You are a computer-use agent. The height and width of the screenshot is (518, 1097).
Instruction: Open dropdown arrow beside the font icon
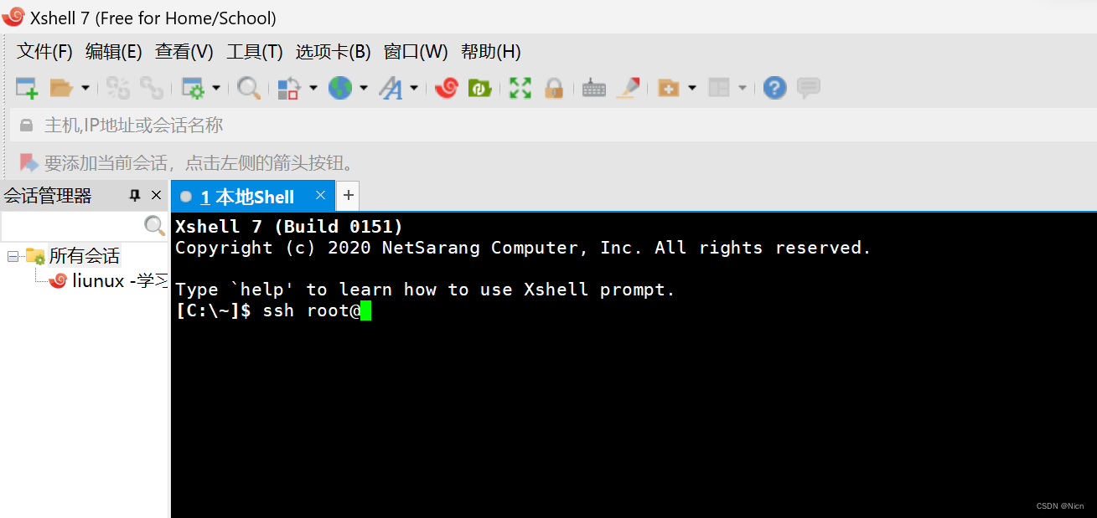(414, 88)
